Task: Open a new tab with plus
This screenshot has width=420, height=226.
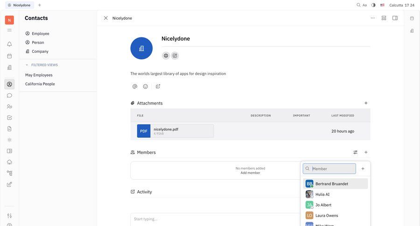Action: point(40,5)
